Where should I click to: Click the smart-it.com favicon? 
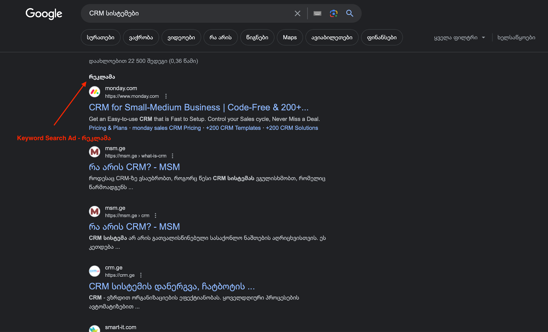tap(95, 329)
